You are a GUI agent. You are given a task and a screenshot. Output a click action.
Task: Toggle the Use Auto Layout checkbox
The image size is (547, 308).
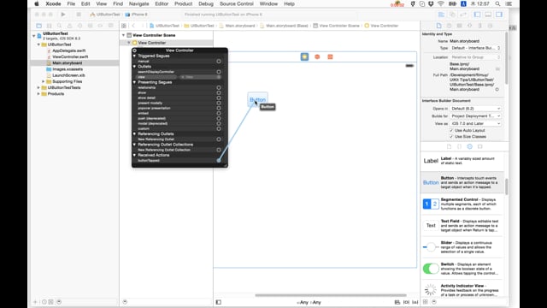pyautogui.click(x=451, y=130)
